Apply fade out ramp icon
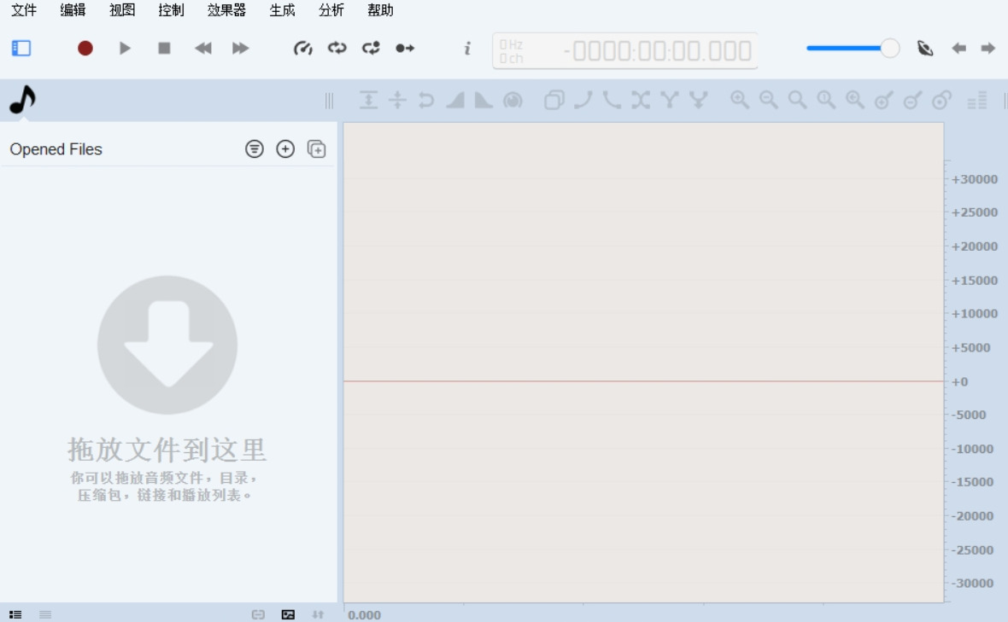 point(483,100)
